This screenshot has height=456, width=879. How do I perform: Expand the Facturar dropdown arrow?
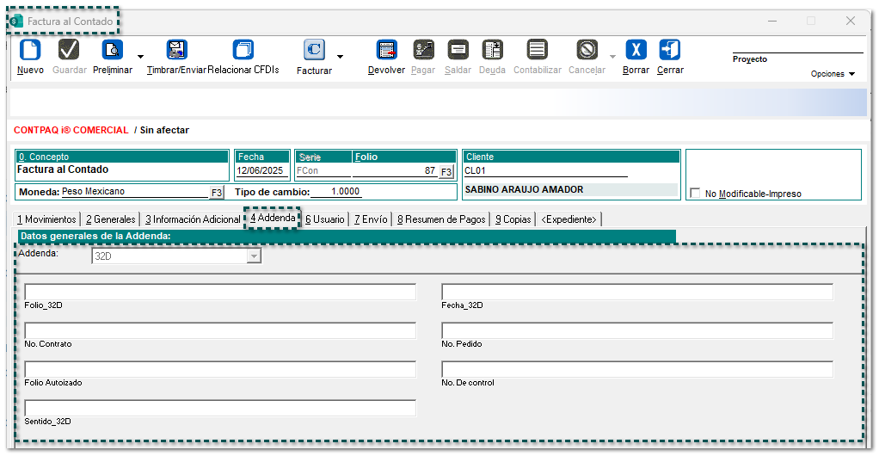pos(340,57)
